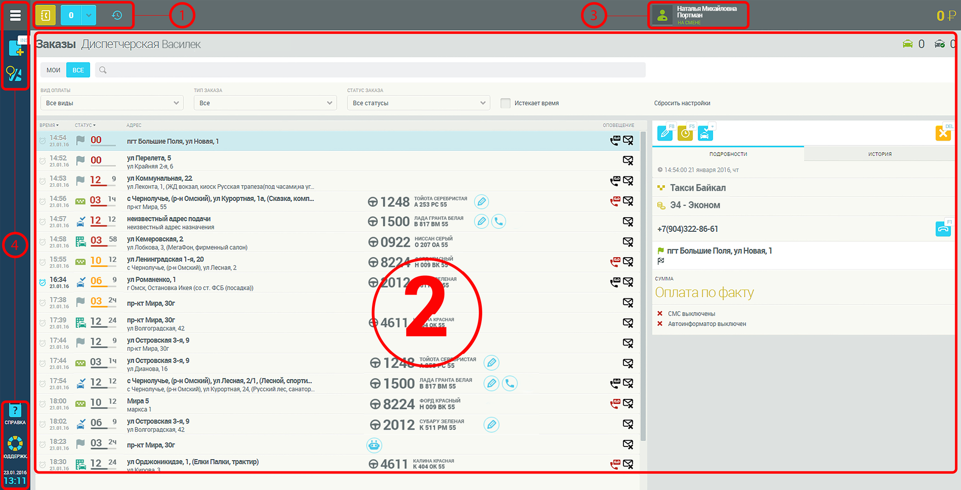Delete order with orange DEL icon
961x490 pixels.
(943, 133)
